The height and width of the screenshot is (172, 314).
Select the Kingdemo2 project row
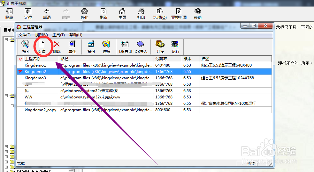tap(144, 72)
